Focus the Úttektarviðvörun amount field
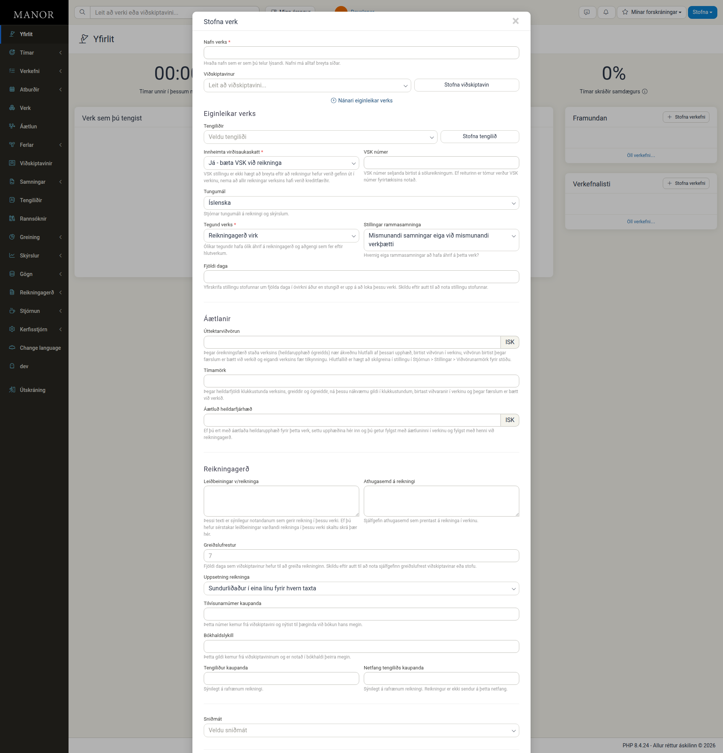 352,342
